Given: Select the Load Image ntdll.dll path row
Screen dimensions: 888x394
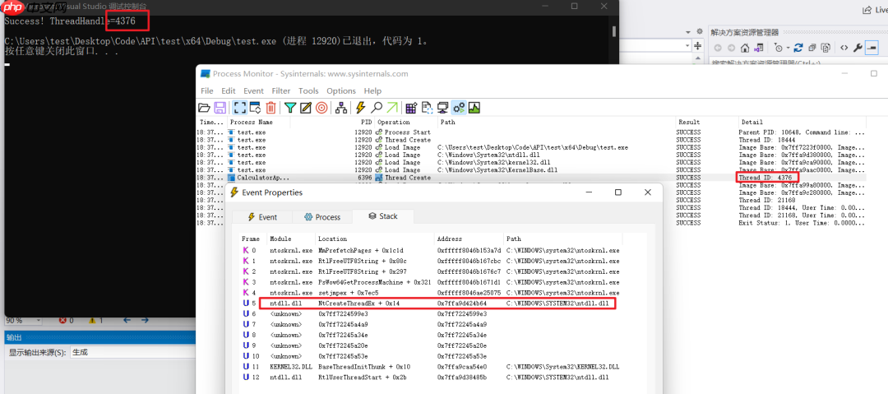Looking at the screenshot, I should (531, 155).
